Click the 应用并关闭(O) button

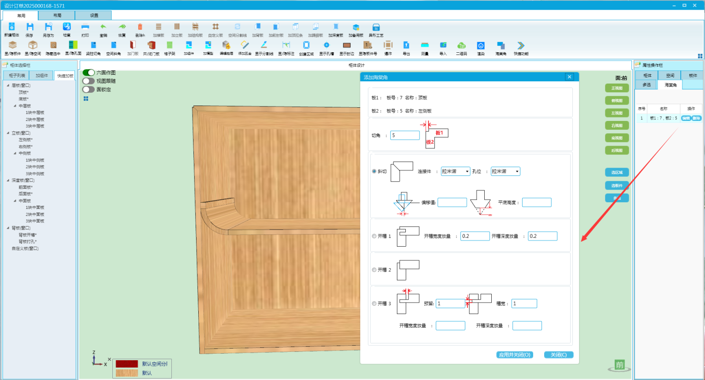click(x=515, y=355)
